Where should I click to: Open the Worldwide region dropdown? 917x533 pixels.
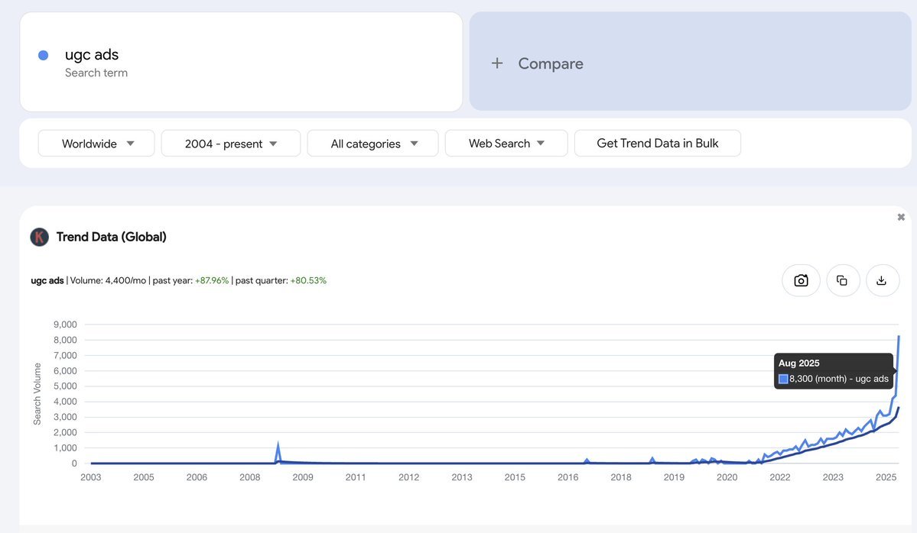coord(96,144)
